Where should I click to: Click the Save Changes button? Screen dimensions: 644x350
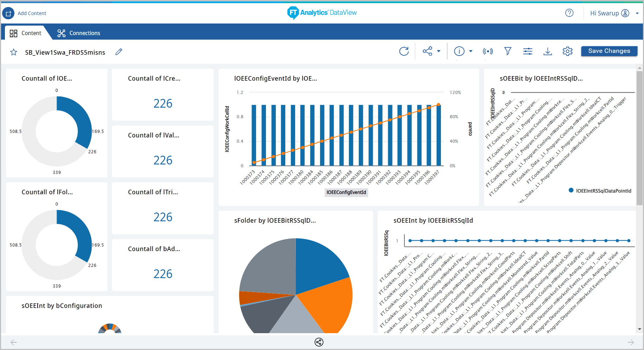(x=609, y=51)
